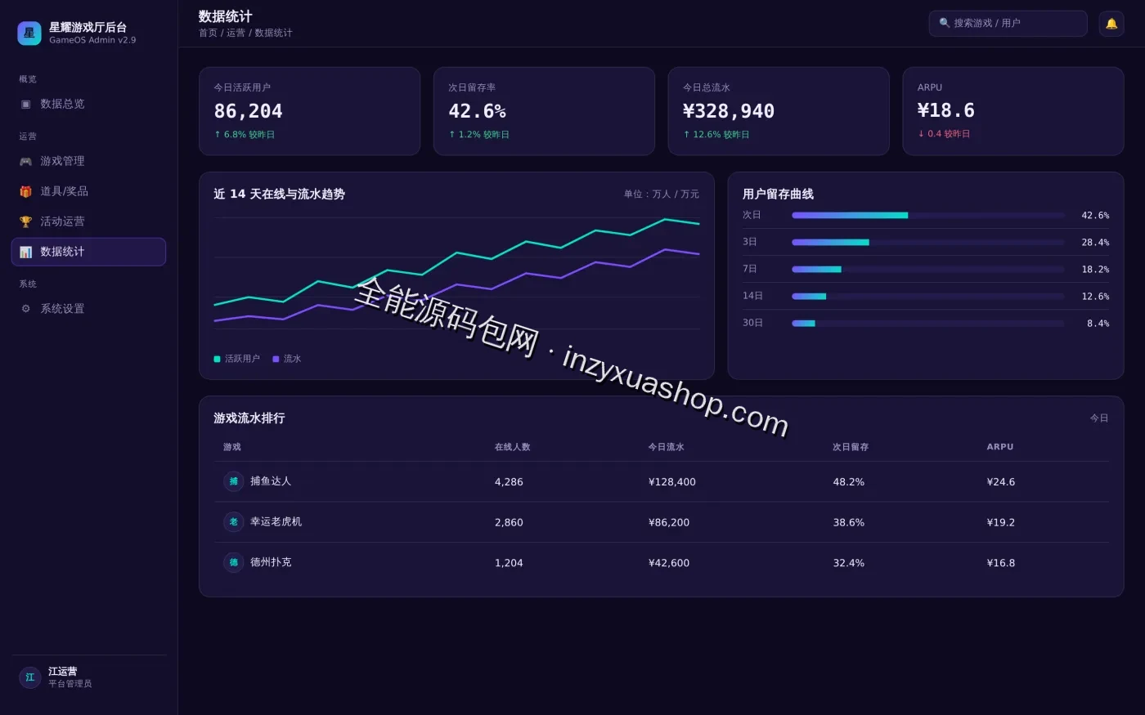Click the trophy icon for 活动运营

(x=25, y=221)
